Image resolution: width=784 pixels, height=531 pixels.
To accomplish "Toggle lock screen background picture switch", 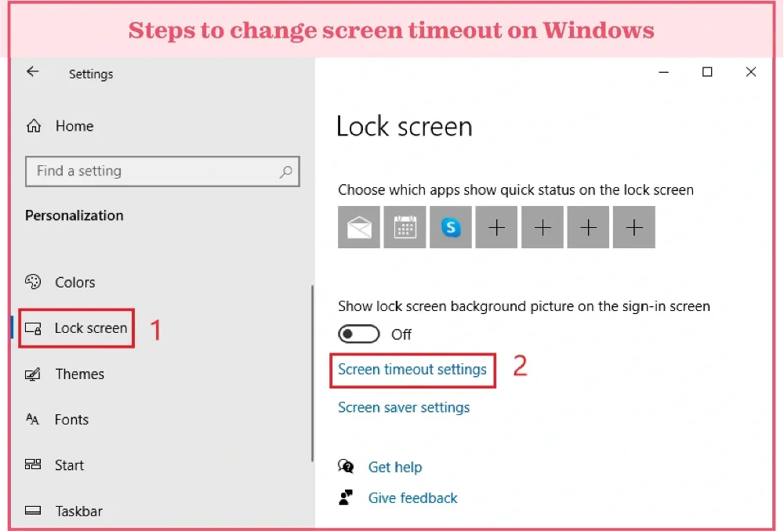I will point(358,334).
